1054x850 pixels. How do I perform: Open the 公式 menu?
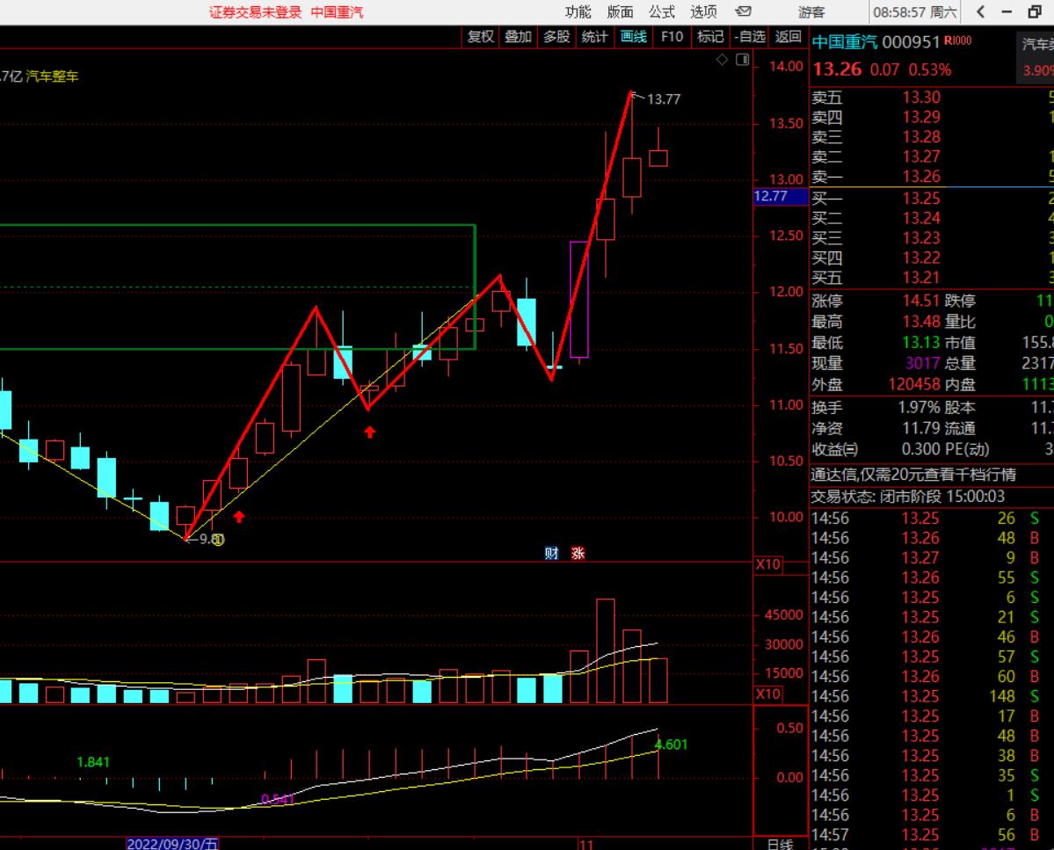click(x=661, y=12)
